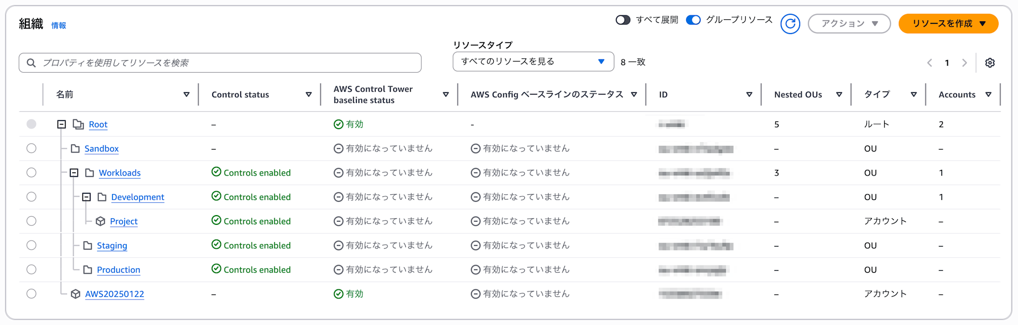1018x325 pixels.
Task: Select the Staging row radio button
Action: coord(32,245)
